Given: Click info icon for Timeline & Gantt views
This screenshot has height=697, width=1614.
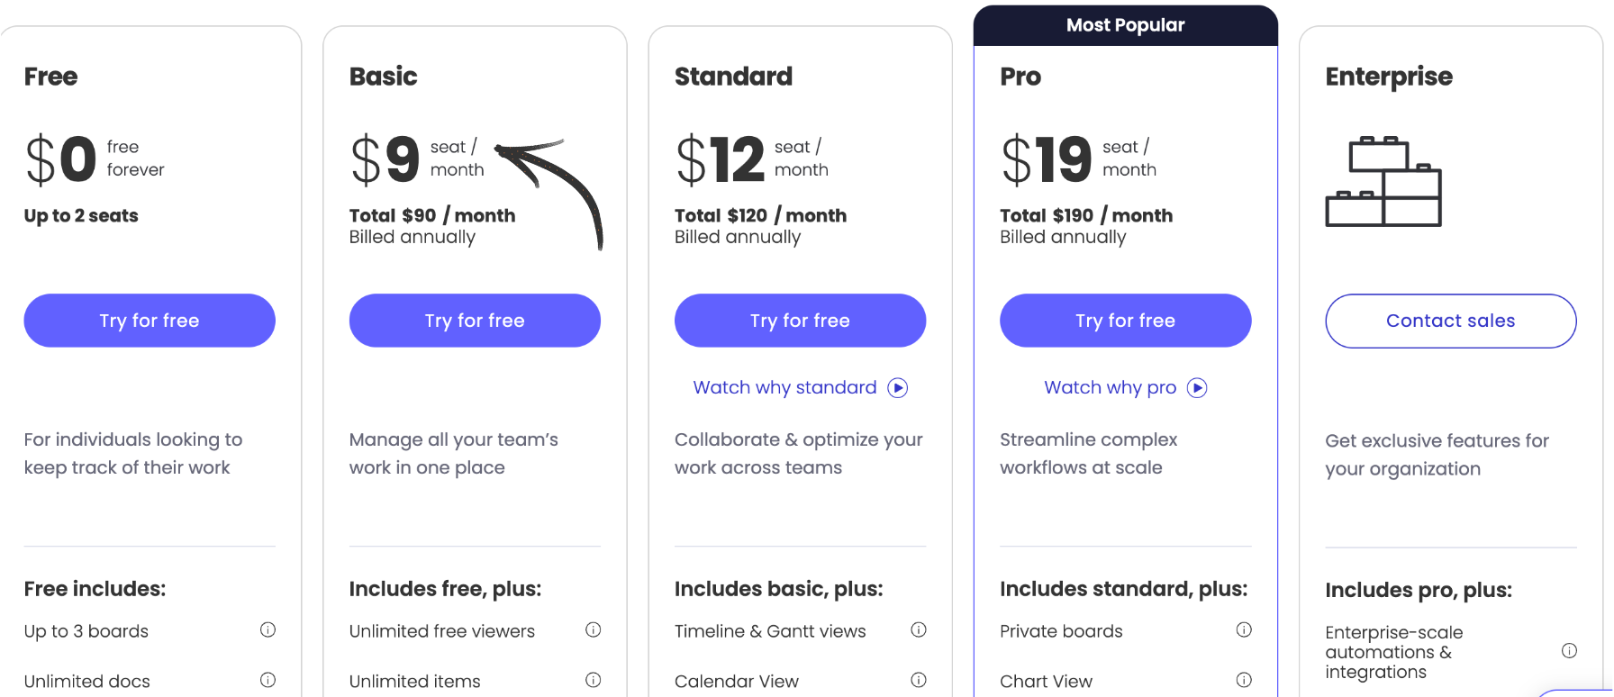Looking at the screenshot, I should click(x=919, y=630).
